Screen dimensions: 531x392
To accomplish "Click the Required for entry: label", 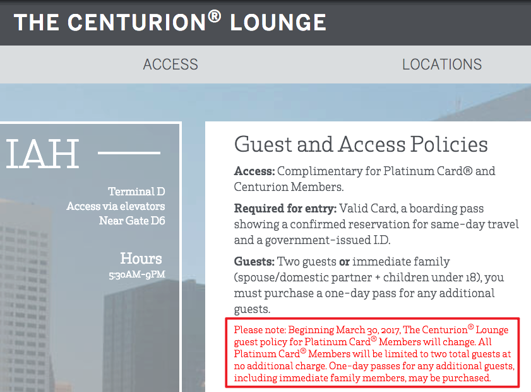I will pyautogui.click(x=285, y=208).
